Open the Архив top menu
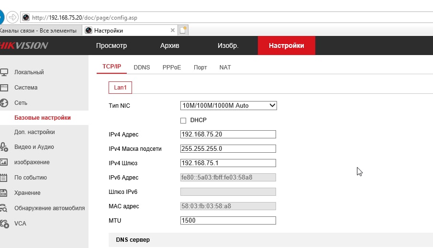Image resolution: width=433 pixels, height=248 pixels. (x=169, y=45)
